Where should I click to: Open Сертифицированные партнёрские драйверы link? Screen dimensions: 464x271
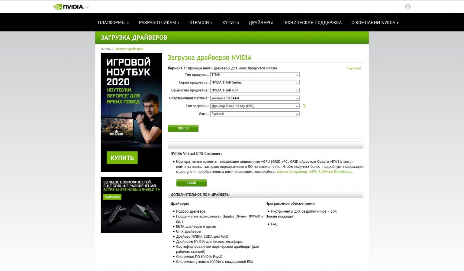coord(217,249)
